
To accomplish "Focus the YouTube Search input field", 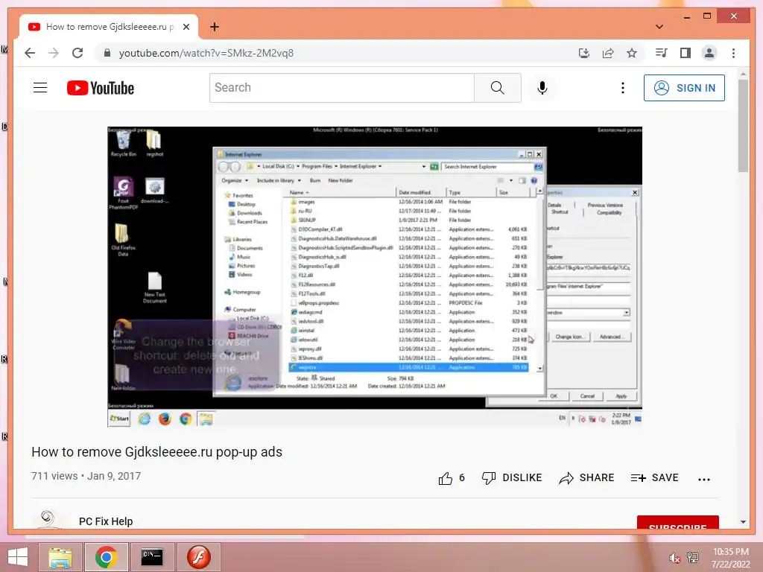I will 341,88.
